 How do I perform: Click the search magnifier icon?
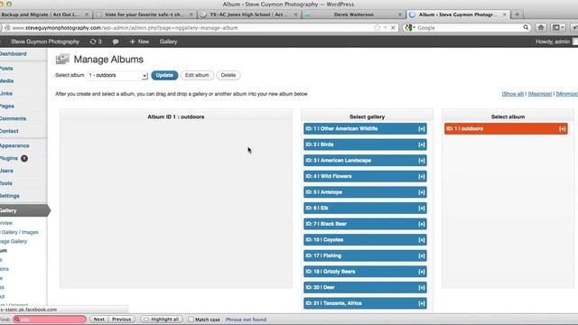click(526, 27)
